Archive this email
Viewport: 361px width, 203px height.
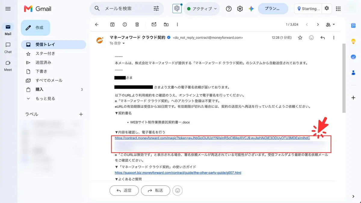point(112,24)
